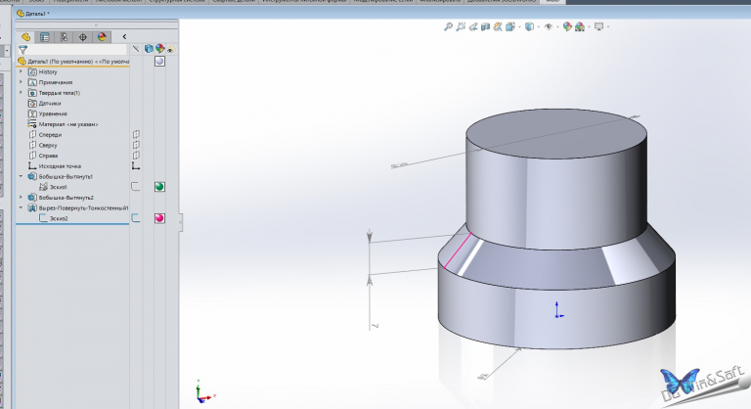
Task: Toggle visibility of Сверху plane
Action: [x=136, y=145]
